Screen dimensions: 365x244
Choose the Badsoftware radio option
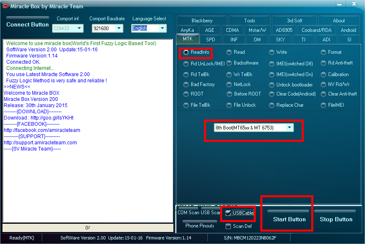pyautogui.click(x=243, y=63)
